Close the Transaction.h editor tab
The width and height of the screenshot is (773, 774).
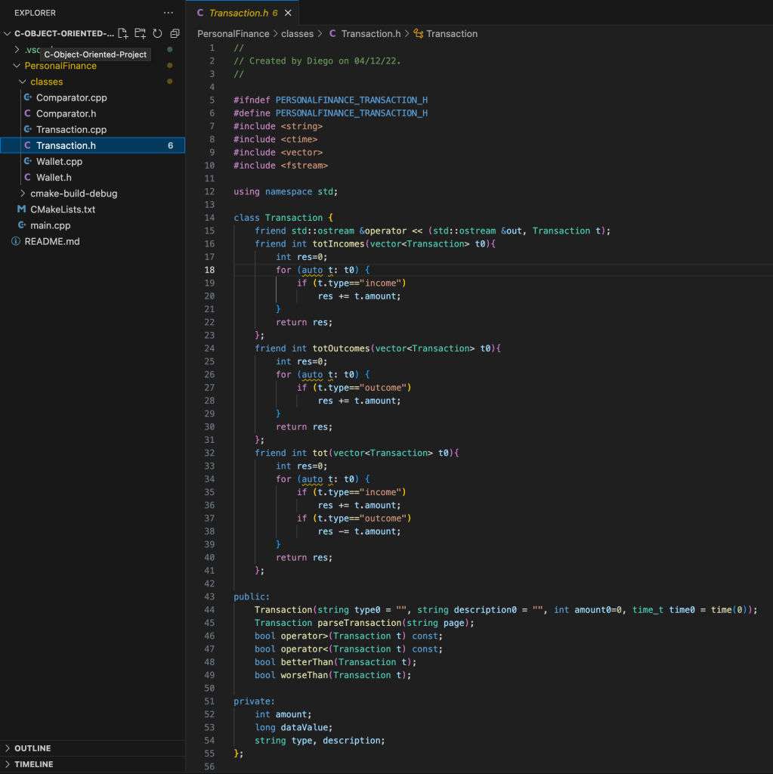point(288,13)
